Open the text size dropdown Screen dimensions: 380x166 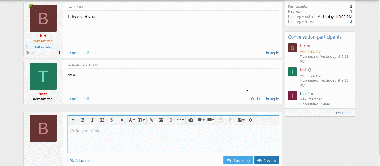141,120
